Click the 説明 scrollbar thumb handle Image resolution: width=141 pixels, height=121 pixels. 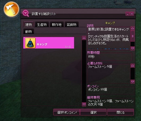(x=133, y=36)
